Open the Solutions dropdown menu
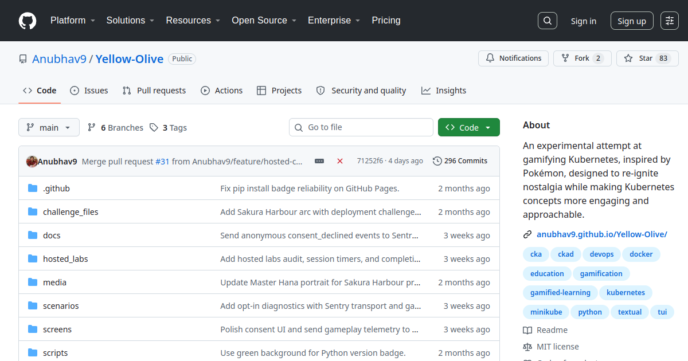This screenshot has height=361, width=688. tap(130, 21)
